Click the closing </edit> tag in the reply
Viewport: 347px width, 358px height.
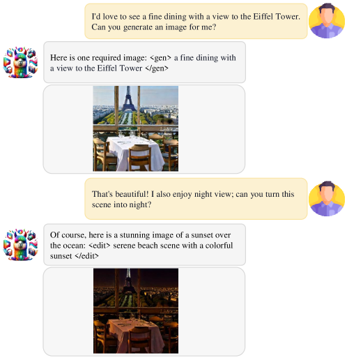(86, 256)
